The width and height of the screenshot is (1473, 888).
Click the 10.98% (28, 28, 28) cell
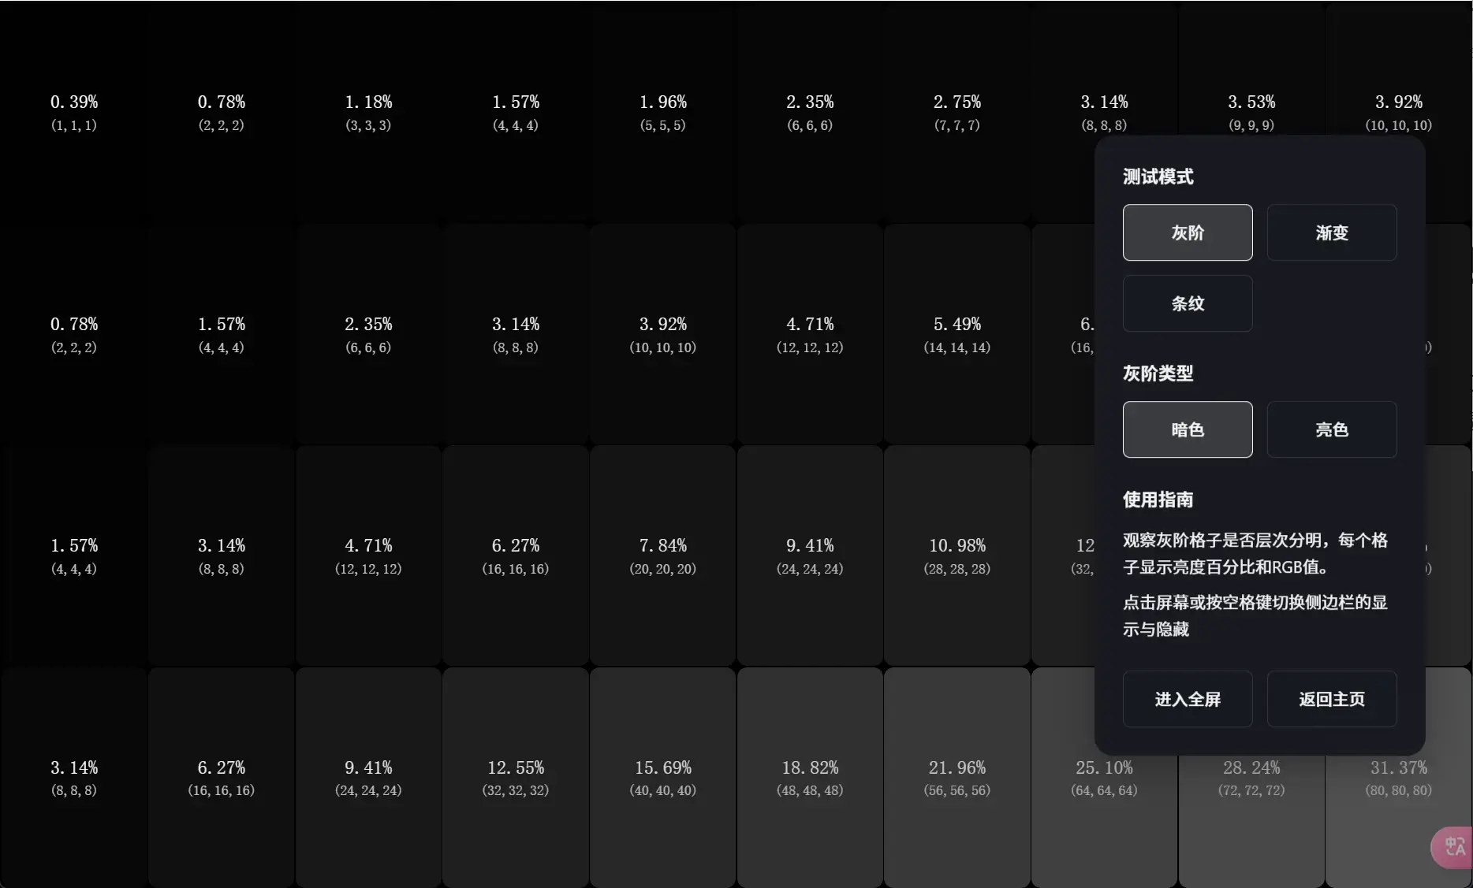[957, 556]
